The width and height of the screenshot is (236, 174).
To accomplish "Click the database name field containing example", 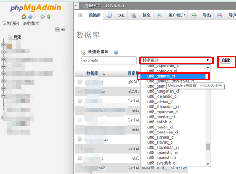I will point(109,61).
